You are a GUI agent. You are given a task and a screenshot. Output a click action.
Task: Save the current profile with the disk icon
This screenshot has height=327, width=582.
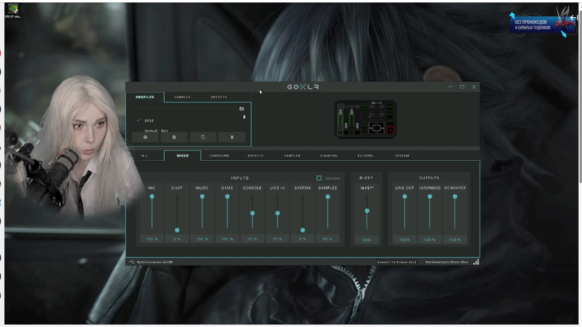click(x=145, y=137)
